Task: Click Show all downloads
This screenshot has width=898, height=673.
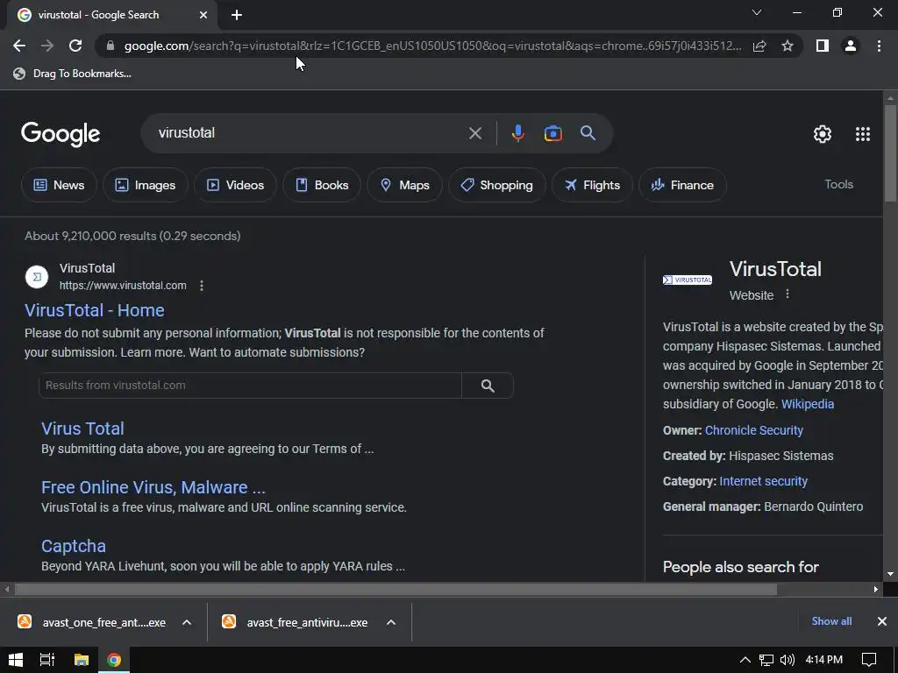Action: 831,621
